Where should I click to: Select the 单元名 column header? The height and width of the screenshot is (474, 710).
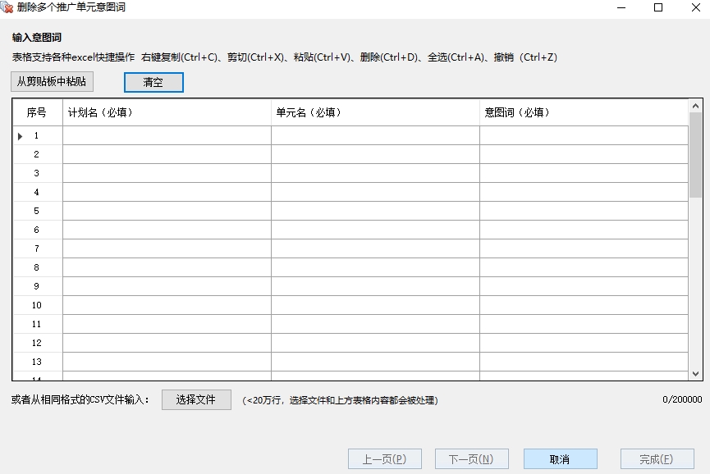point(375,113)
